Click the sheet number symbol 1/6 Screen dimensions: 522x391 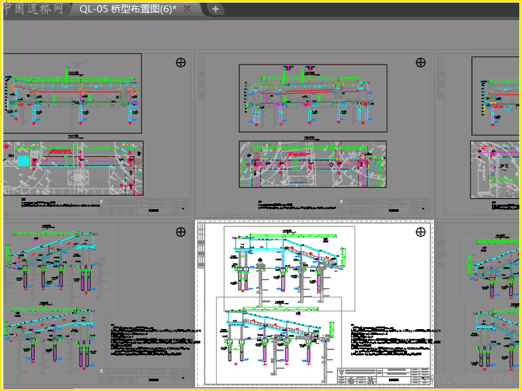coord(181,62)
